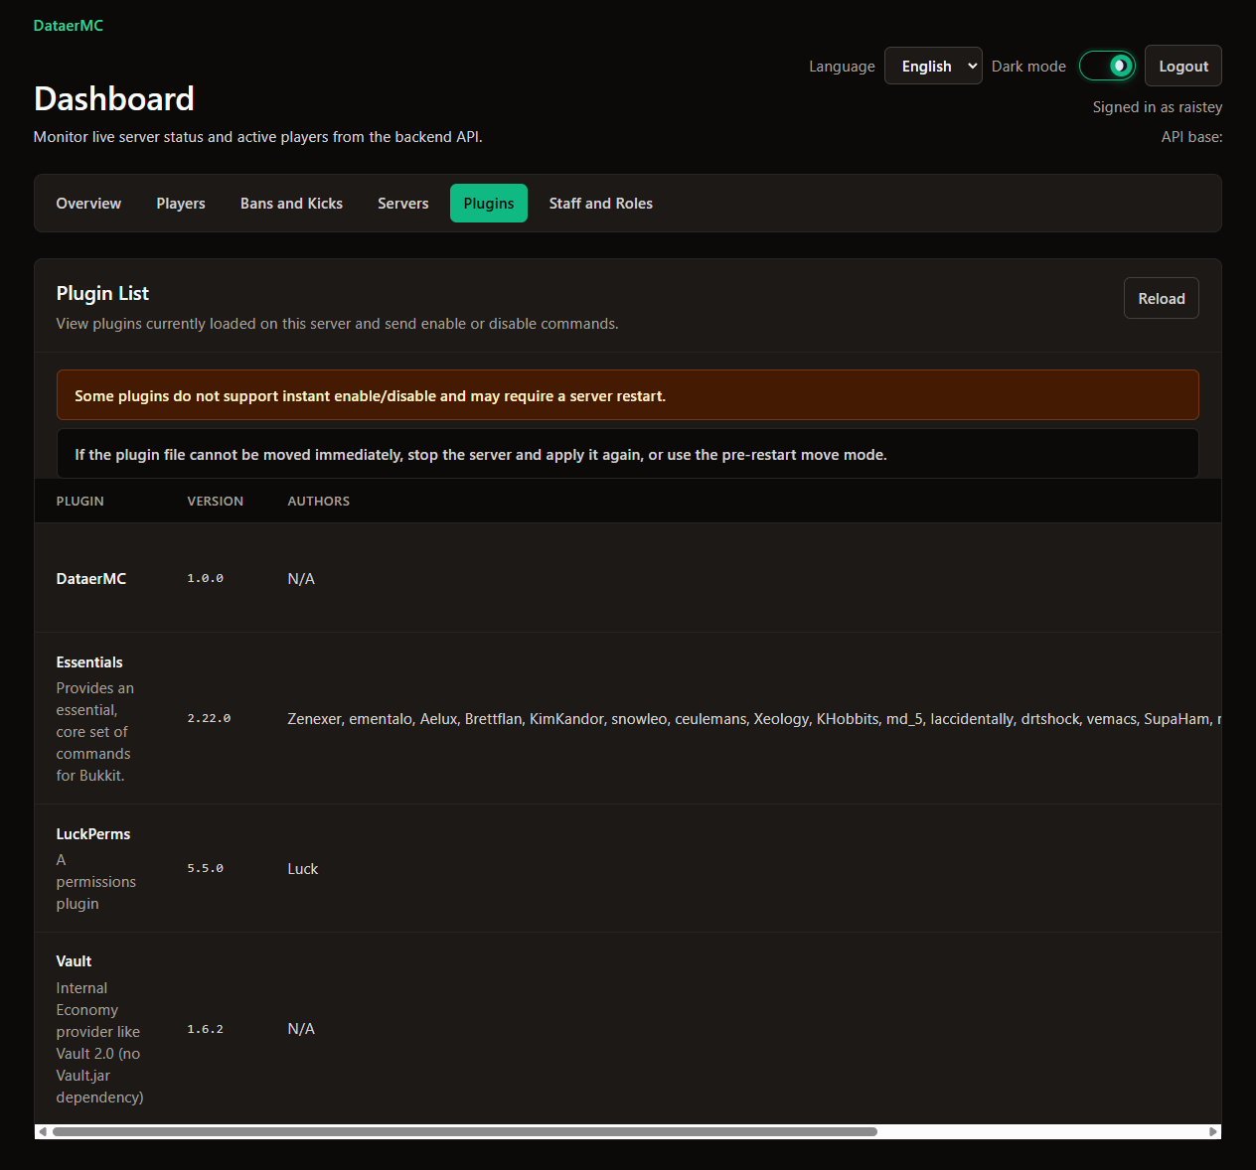
Task: Click the Essentials description text
Action: (95, 732)
